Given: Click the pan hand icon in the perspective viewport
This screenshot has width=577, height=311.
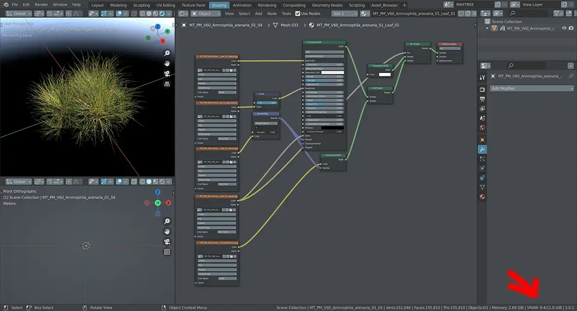Looking at the screenshot, I should coord(167,63).
